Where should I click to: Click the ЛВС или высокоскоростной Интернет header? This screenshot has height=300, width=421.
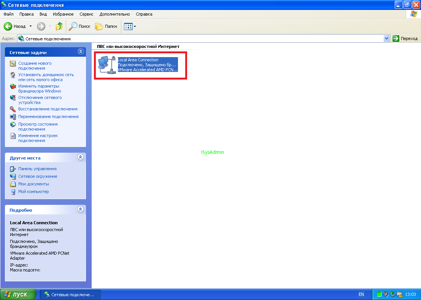(x=138, y=46)
